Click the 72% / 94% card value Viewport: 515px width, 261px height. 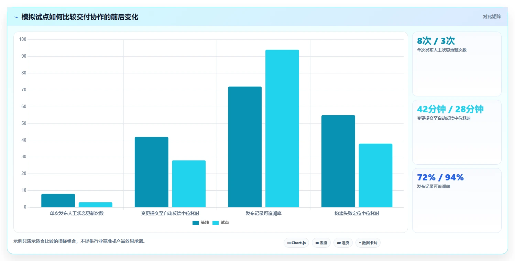click(x=440, y=177)
